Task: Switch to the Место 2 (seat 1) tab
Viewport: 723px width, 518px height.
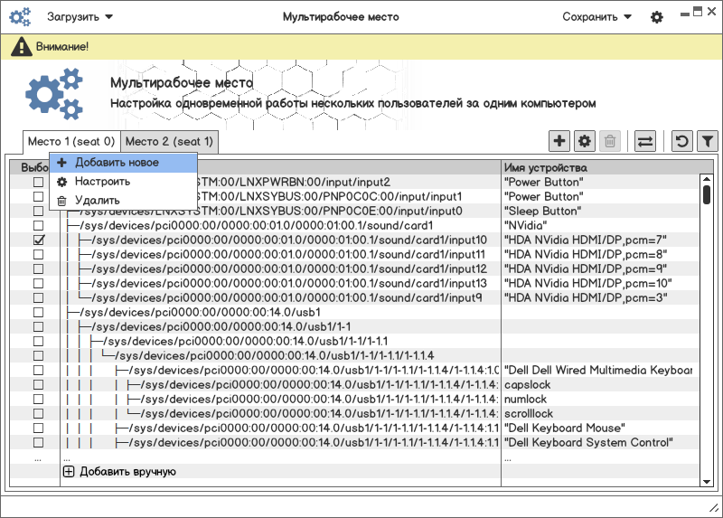Action: point(169,141)
